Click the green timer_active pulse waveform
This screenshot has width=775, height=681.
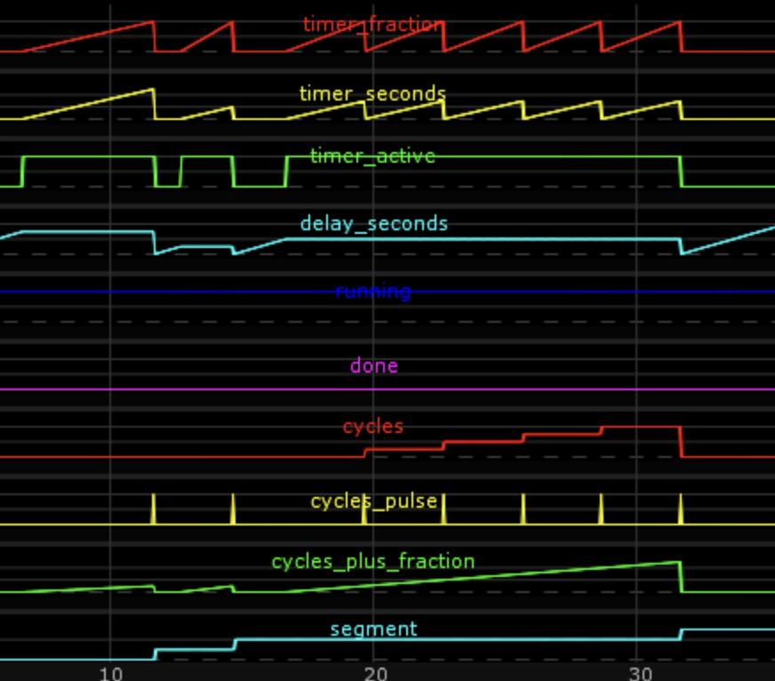[x=89, y=156]
